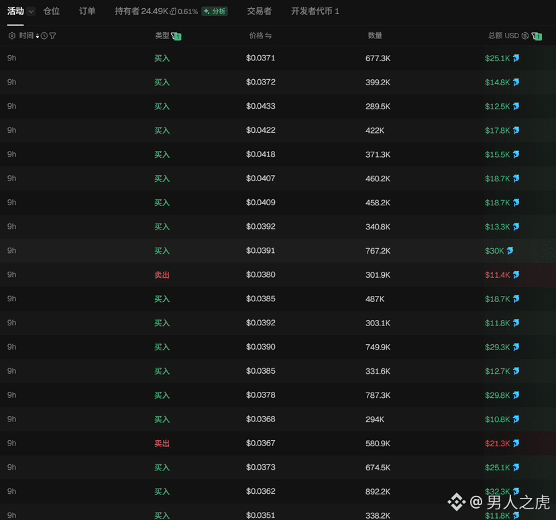Click the price $0.0418
Viewport: 556px width, 520px height.
[x=261, y=154]
